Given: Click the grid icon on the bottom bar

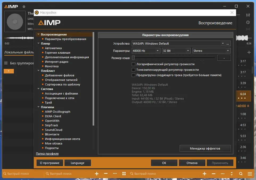Looking at the screenshot, I should pyautogui.click(x=124, y=174).
